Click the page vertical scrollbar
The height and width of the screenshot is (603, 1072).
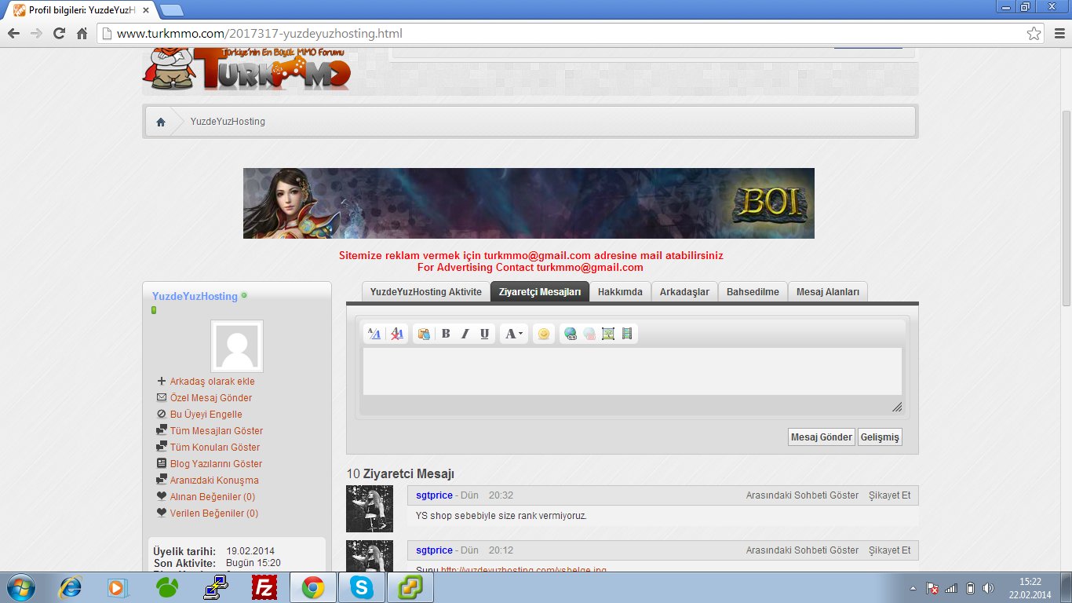1066,208
